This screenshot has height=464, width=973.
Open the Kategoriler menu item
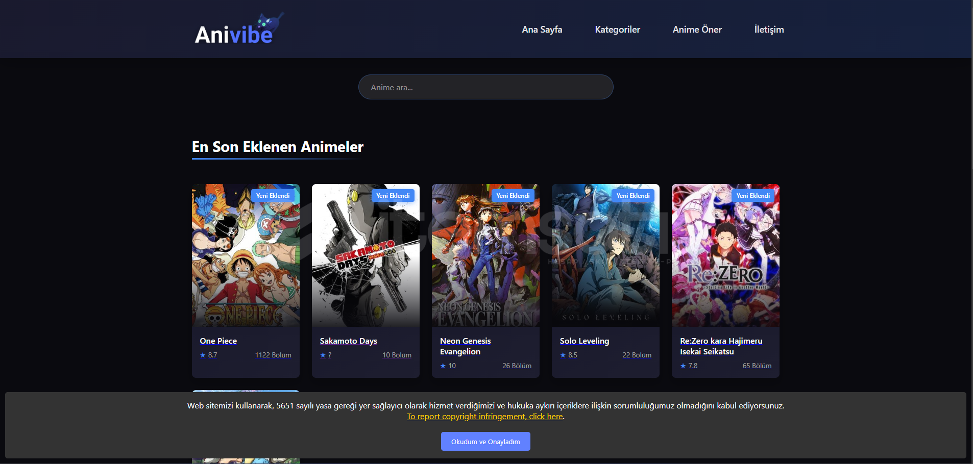tap(617, 30)
